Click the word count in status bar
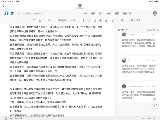160x120 pixels. pos(18,118)
